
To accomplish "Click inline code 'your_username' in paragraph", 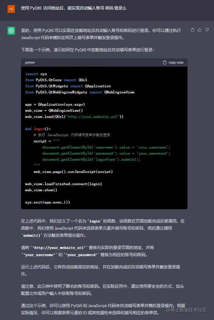I will [x=39, y=255].
